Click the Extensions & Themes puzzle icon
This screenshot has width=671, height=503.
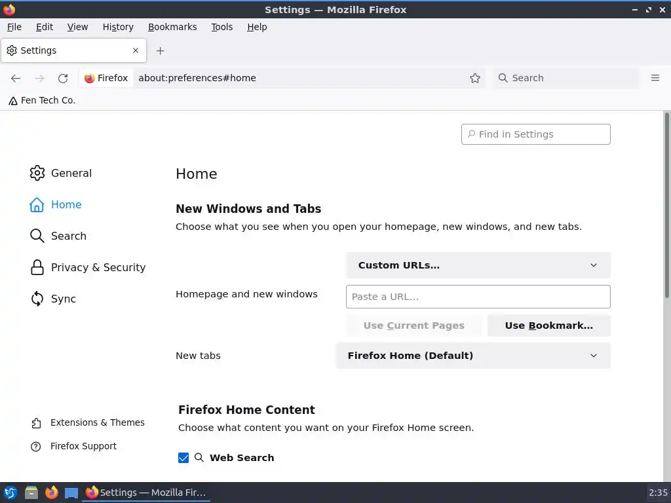(x=36, y=423)
